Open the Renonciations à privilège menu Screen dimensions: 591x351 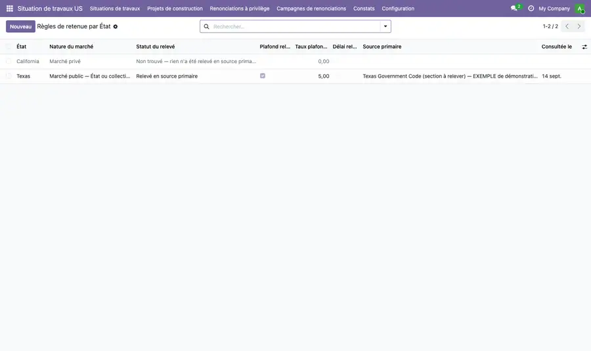tap(239, 9)
